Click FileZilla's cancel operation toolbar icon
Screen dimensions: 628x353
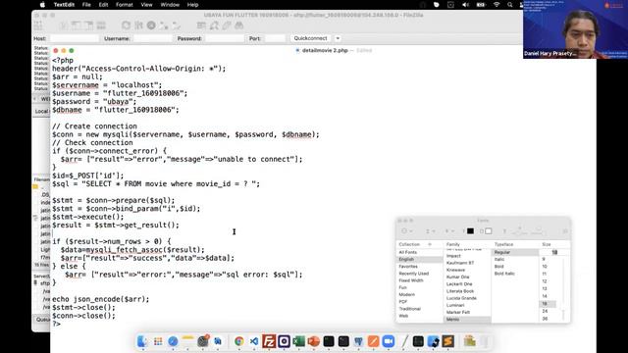pyautogui.click(x=151, y=25)
